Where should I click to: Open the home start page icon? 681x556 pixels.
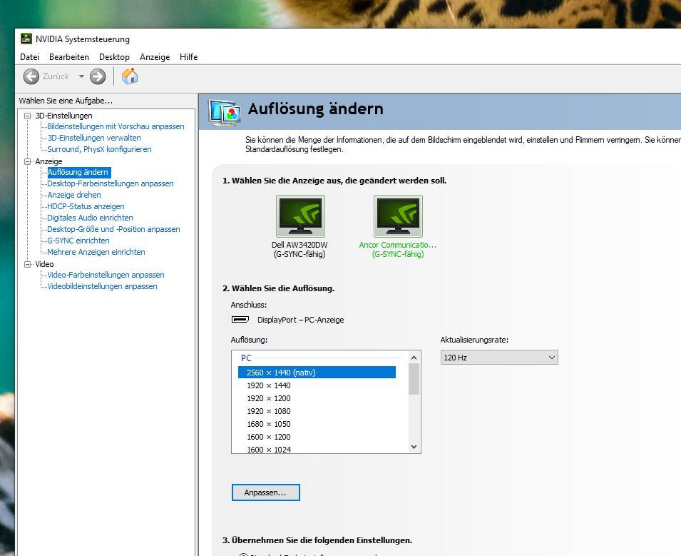pos(129,76)
